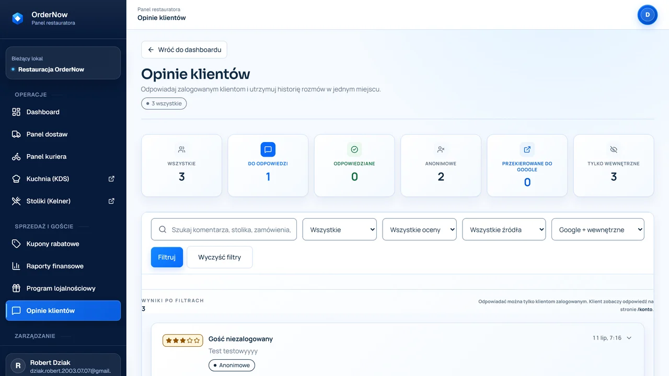Click the Przekierowane do Google link icon
Image resolution: width=669 pixels, height=376 pixels.
tap(527, 149)
